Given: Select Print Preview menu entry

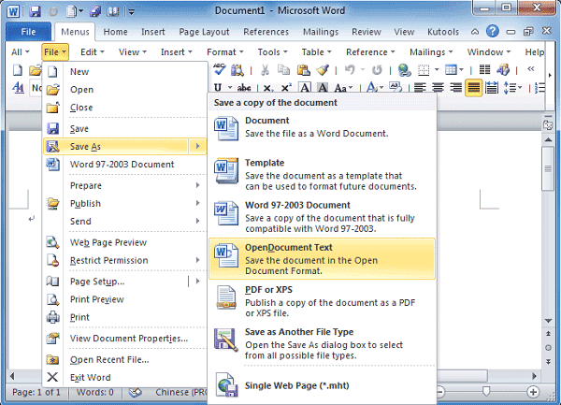Looking at the screenshot, I should pos(125,299).
